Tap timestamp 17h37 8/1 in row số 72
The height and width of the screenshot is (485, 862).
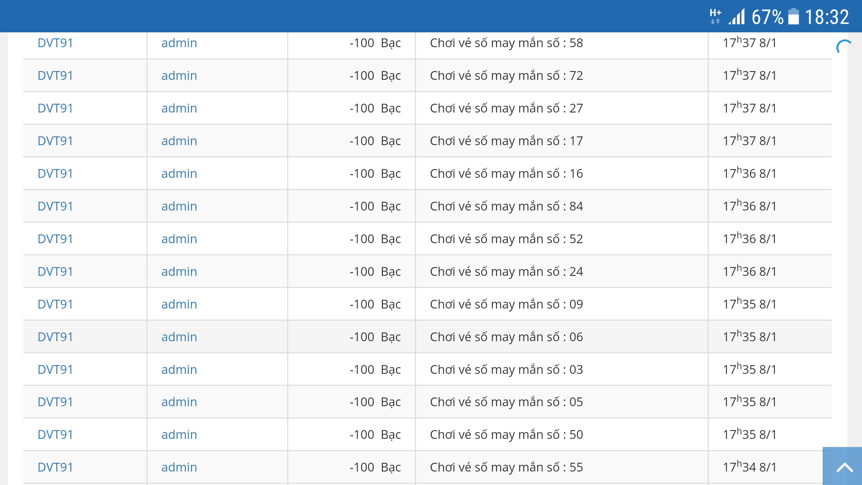pyautogui.click(x=750, y=75)
